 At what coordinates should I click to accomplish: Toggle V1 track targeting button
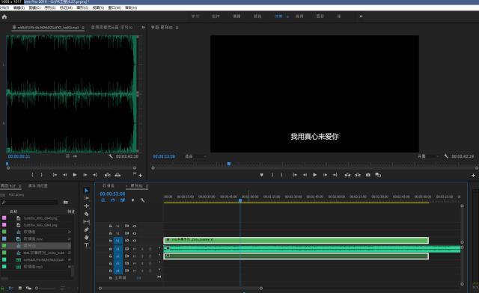118,241
